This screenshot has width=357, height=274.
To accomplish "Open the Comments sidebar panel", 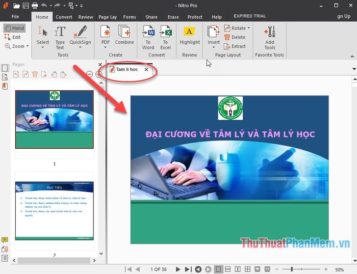I will (x=5, y=240).
